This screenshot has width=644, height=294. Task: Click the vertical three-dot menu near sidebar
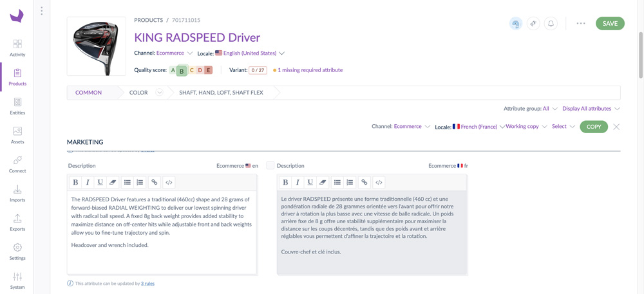coord(41,11)
